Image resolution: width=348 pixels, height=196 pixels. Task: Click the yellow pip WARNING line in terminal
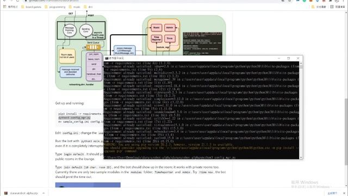pos(168,145)
